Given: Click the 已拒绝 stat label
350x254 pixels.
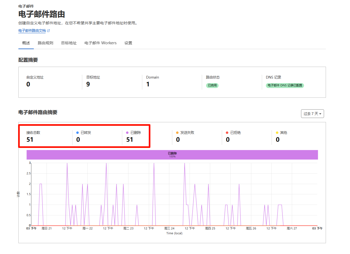Looking at the screenshot, I should pos(235,133).
